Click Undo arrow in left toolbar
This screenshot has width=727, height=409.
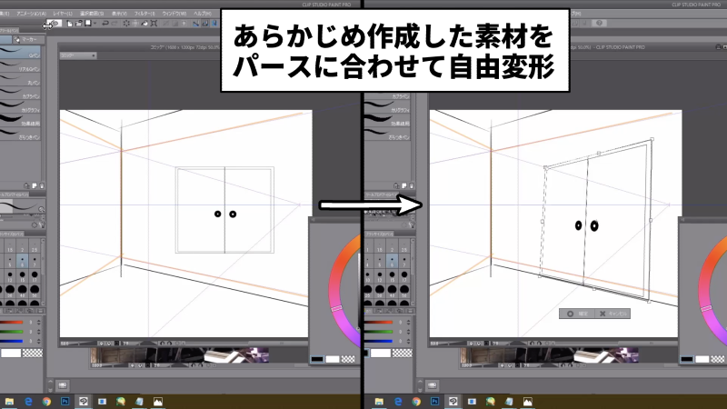tap(105, 24)
